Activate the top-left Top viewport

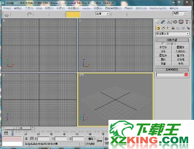[x=39, y=45]
